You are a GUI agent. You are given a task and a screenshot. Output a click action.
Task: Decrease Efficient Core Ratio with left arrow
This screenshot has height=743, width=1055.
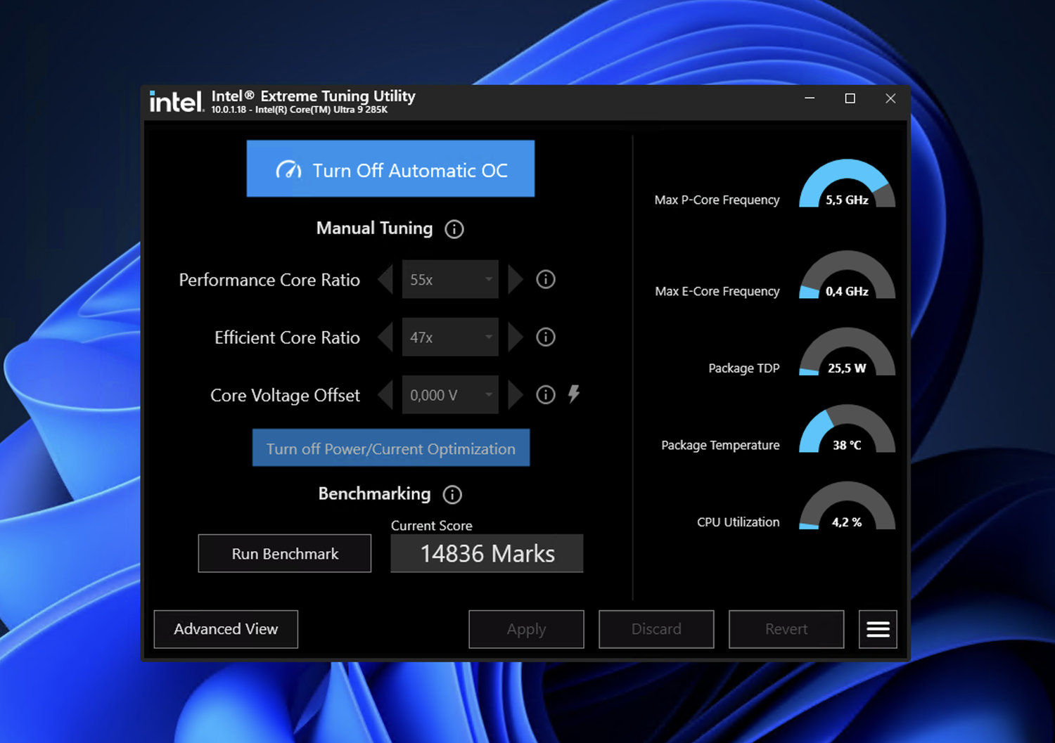pos(385,337)
